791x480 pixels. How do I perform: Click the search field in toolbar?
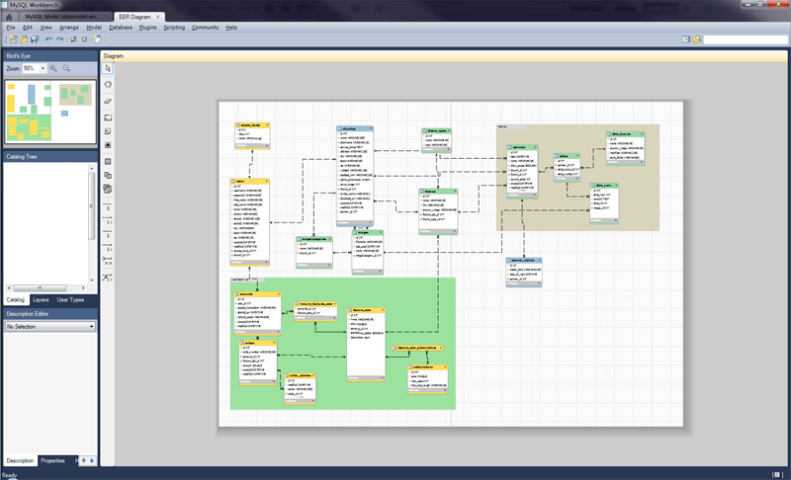[746, 40]
